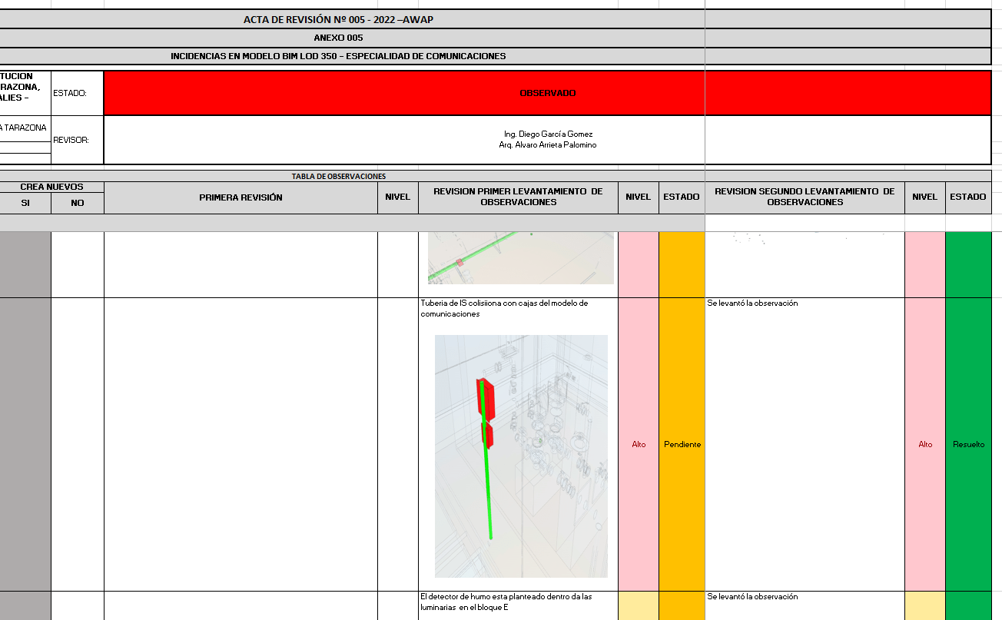Click the PRIMERA REVISIÓN column header

point(241,197)
